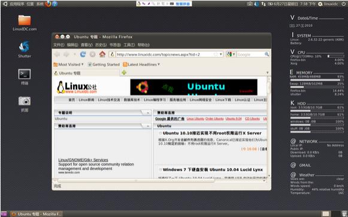Select the Shutter desktop icon
This screenshot has width=348, height=217.
coord(25,49)
